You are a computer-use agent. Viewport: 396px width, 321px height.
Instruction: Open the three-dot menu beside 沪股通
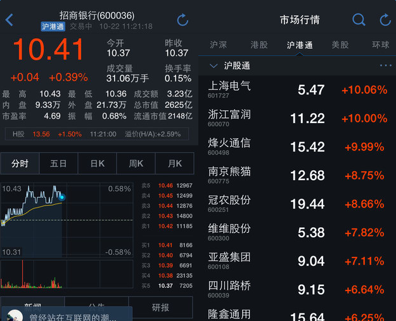386,66
